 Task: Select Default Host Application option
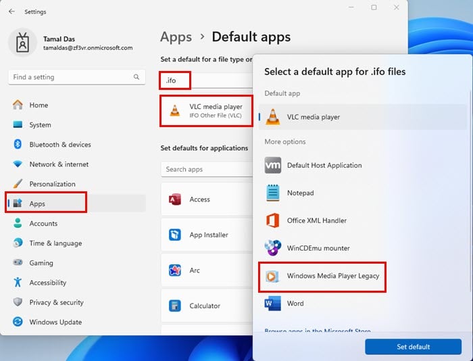click(363, 166)
